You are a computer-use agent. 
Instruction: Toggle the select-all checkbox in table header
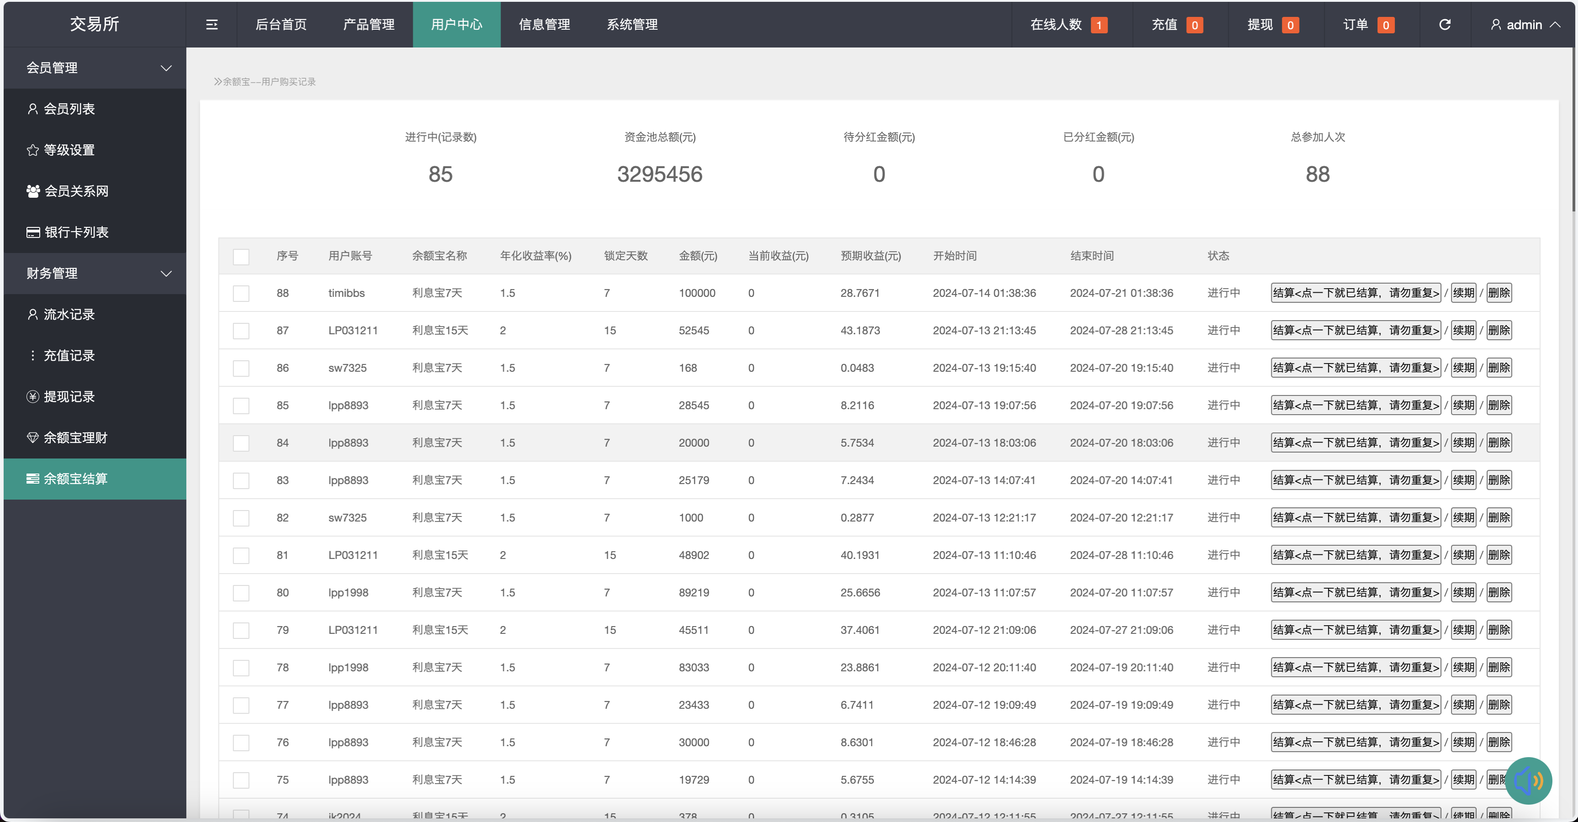pyautogui.click(x=241, y=257)
